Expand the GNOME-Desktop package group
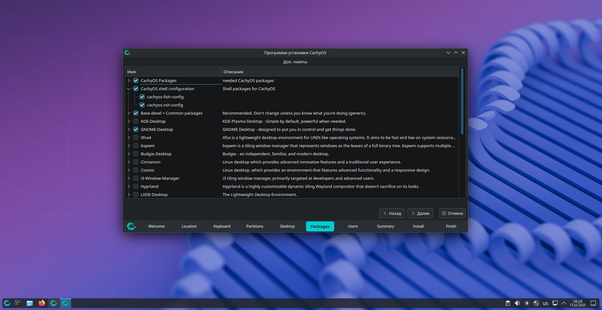The height and width of the screenshot is (310, 602). click(x=129, y=130)
